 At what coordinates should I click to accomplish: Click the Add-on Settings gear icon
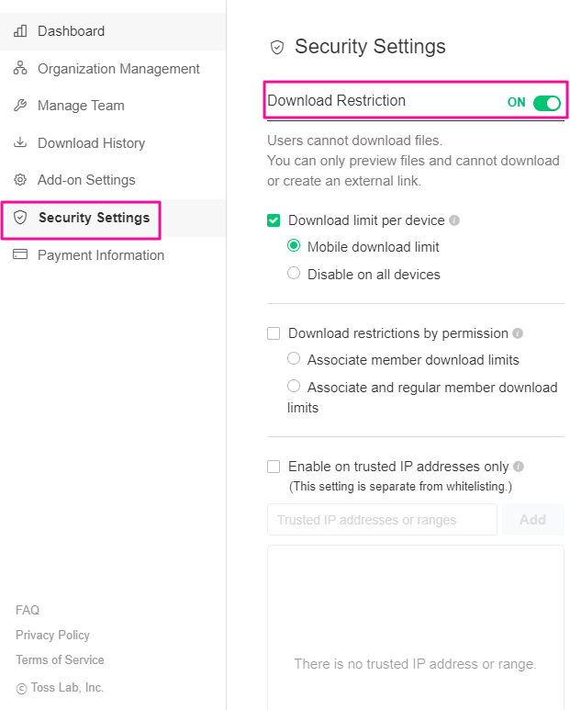coord(20,180)
